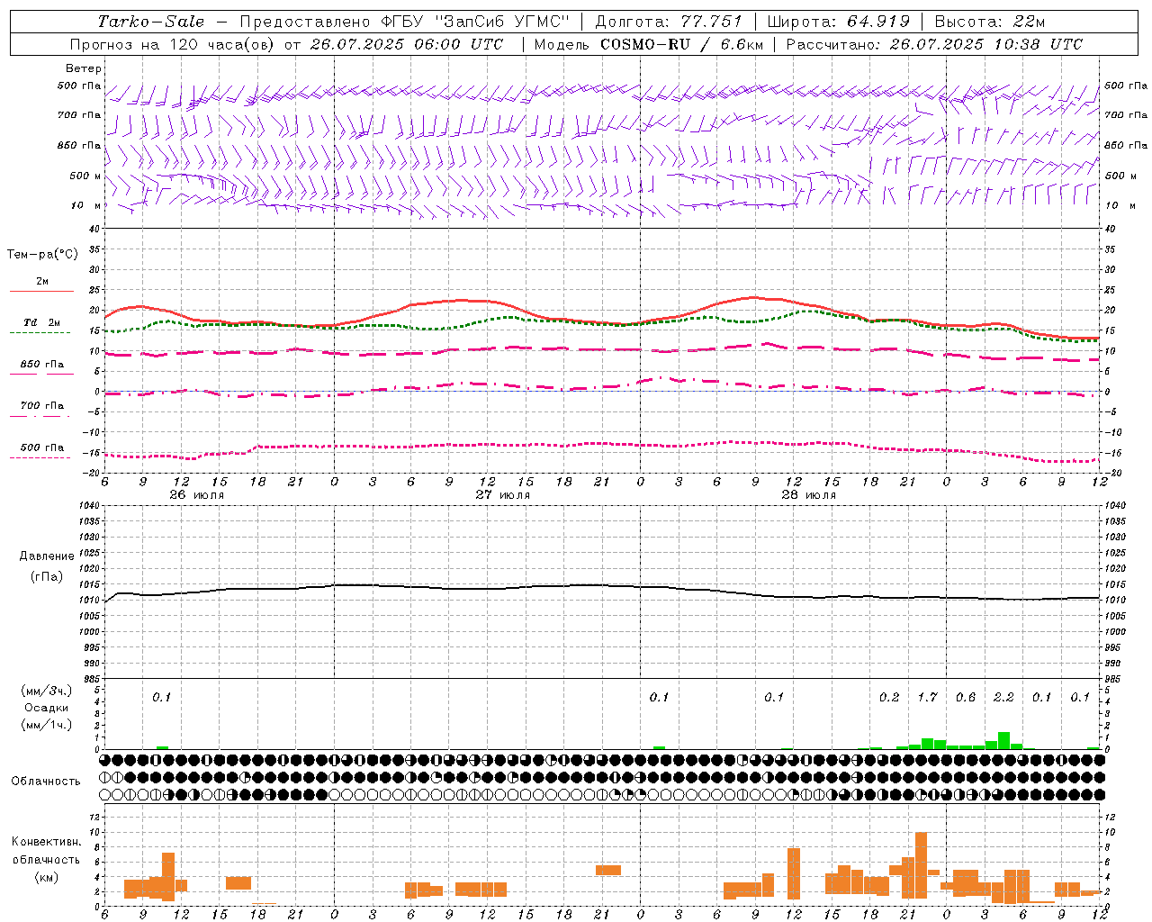Select the "Предоставлено ФГБУ ЗапСиб УГМС" provider text
This screenshot has height=922, width=1152.
[404, 22]
